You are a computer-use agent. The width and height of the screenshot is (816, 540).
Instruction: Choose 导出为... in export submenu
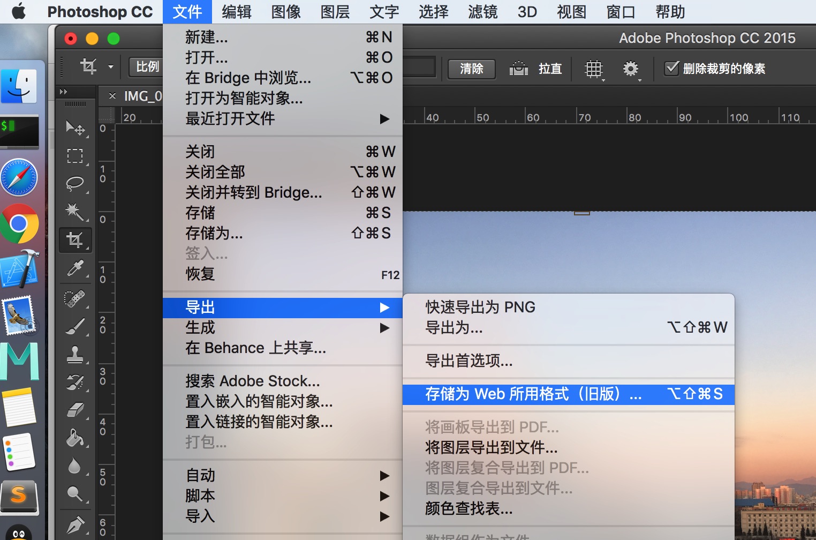point(569,327)
